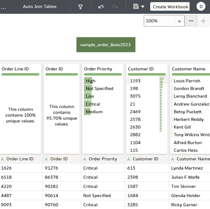This screenshot has width=210, height=209.
Task: Select the High value in Order Priority
Action: coord(91,81)
